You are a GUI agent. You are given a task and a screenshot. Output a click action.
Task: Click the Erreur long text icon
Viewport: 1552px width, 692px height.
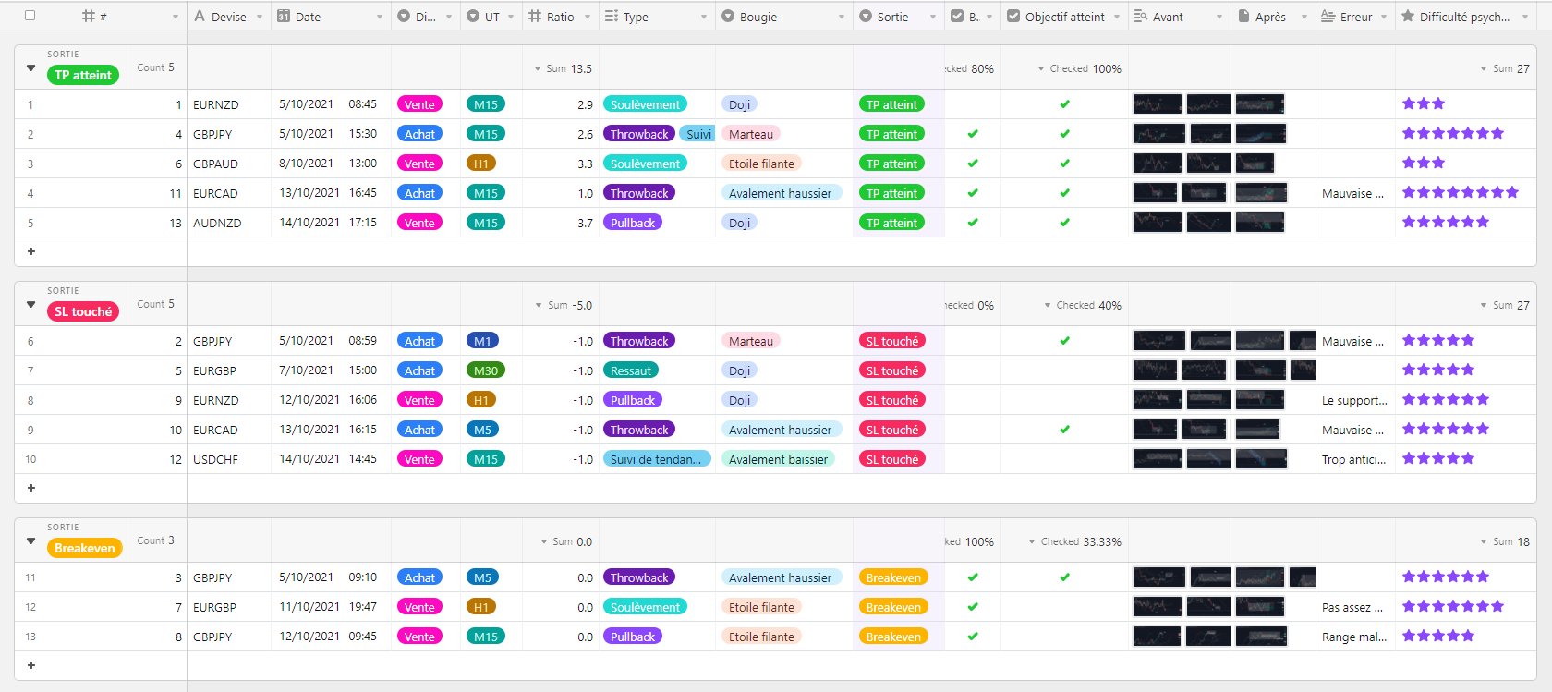coord(1328,17)
